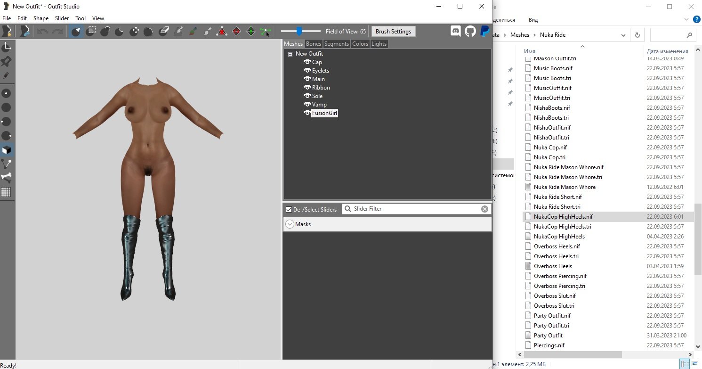
Task: Open the GitHub link icon
Action: [470, 32]
